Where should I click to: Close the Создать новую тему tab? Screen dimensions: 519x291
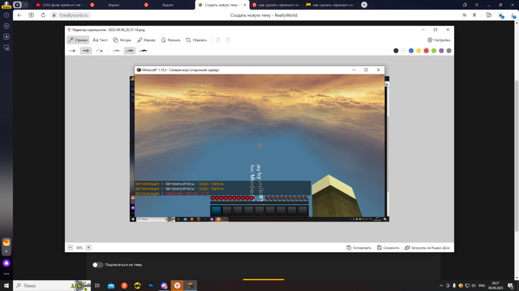245,5
